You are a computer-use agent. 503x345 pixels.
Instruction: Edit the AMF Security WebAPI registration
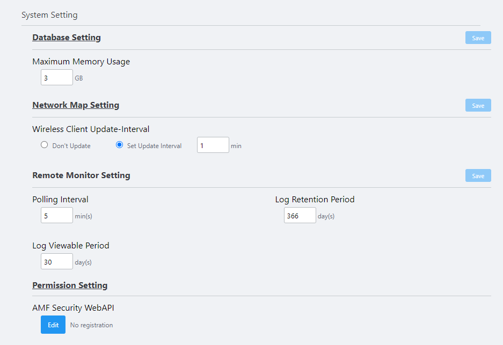point(53,325)
